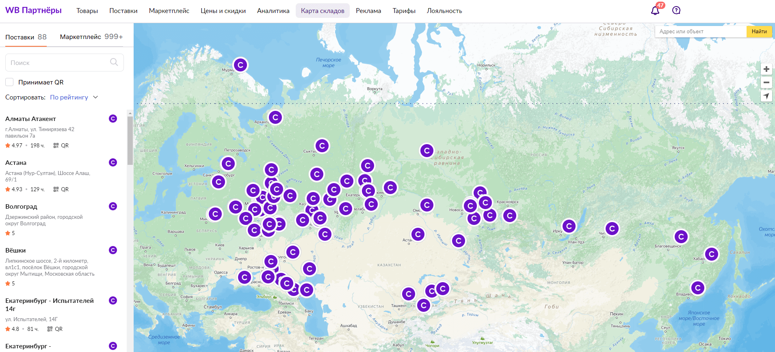Click QR icon in Алматы Атакент row
775x352 pixels.
pyautogui.click(x=56, y=145)
